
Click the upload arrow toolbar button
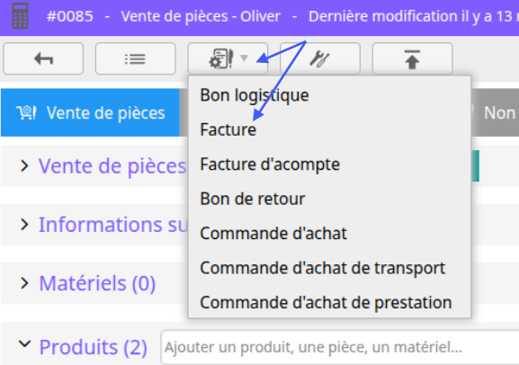412,58
